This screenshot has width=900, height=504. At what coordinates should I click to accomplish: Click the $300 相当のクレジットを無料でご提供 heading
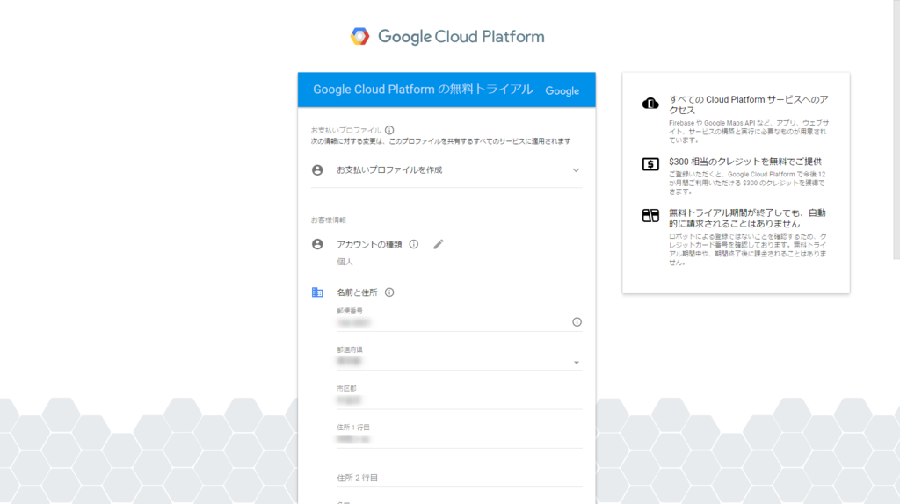pos(745,162)
